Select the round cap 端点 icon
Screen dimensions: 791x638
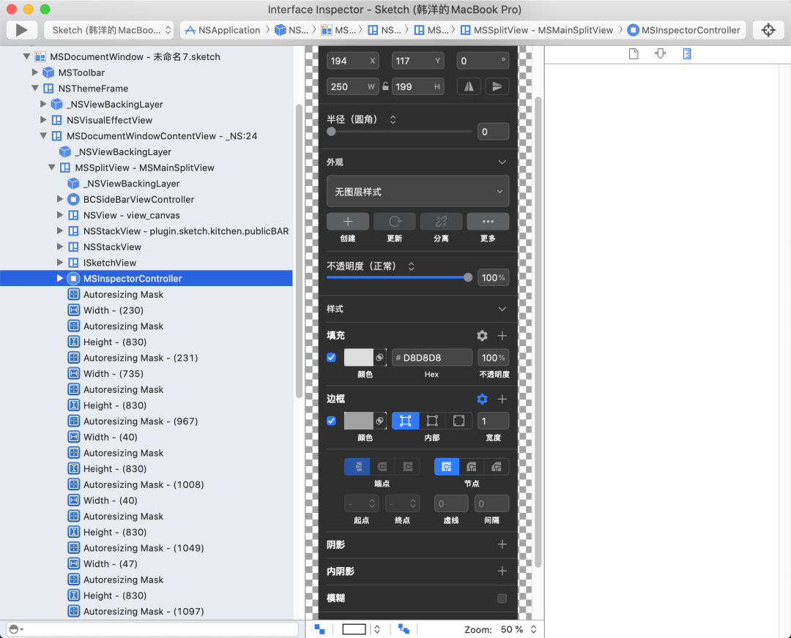click(x=382, y=468)
